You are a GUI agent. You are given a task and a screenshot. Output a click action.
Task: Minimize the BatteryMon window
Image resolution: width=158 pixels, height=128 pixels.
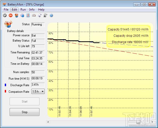[x=137, y=5]
